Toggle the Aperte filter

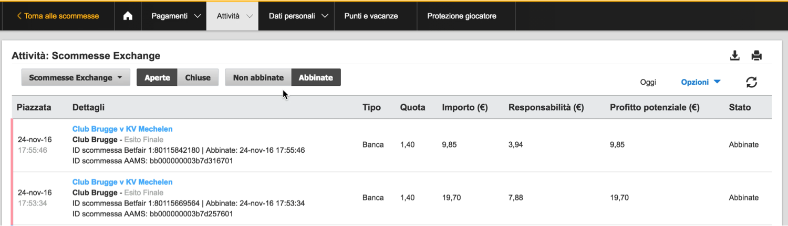pos(157,77)
